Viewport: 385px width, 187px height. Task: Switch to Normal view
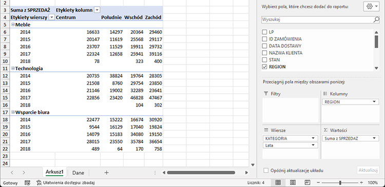click(x=278, y=182)
